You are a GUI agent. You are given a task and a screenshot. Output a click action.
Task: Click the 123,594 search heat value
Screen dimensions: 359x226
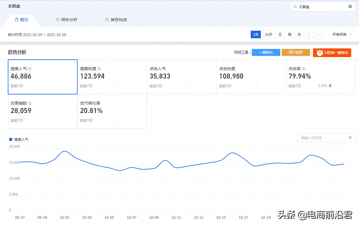[92, 76]
